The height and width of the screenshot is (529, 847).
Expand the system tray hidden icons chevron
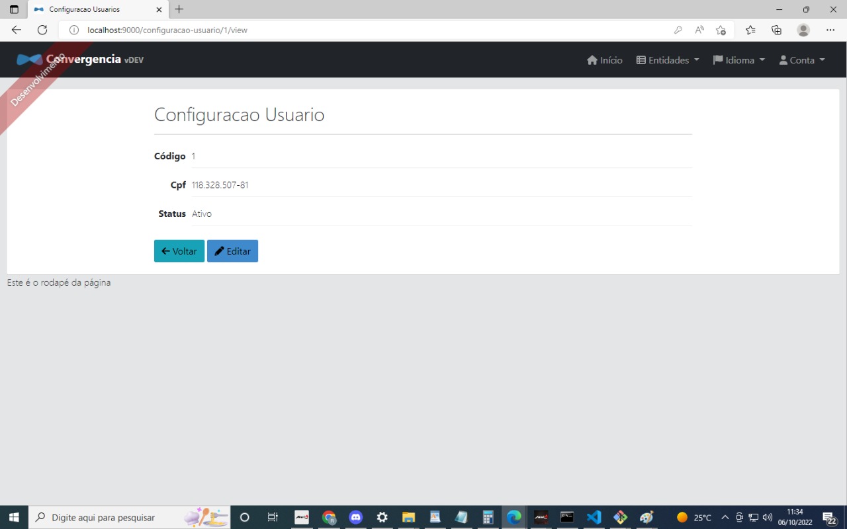(725, 517)
